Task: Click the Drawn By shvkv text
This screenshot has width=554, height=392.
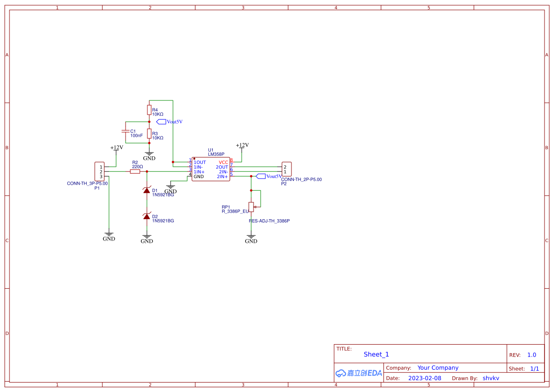Action: [x=491, y=378]
